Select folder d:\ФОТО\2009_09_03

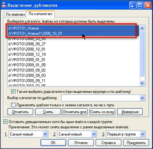(x=74, y=76)
